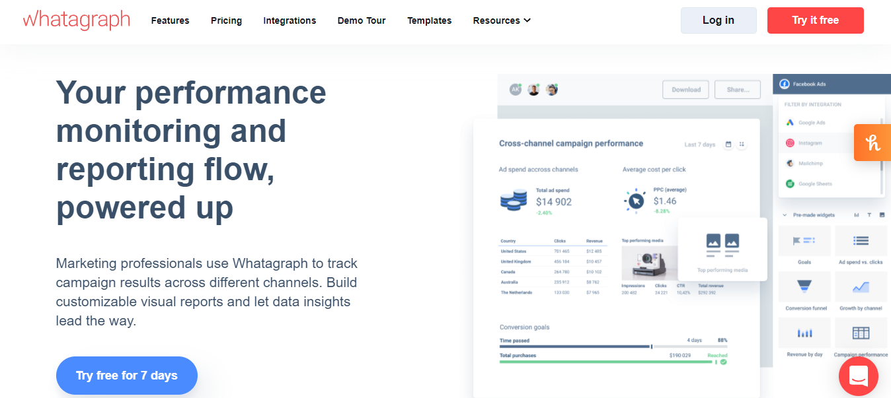This screenshot has width=891, height=398.
Task: Click the third user avatar photo
Action: click(552, 90)
